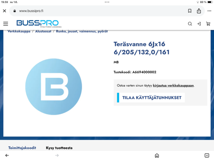Tap the share icon in address bar
Screen dimensions: 214x160
[199, 11]
